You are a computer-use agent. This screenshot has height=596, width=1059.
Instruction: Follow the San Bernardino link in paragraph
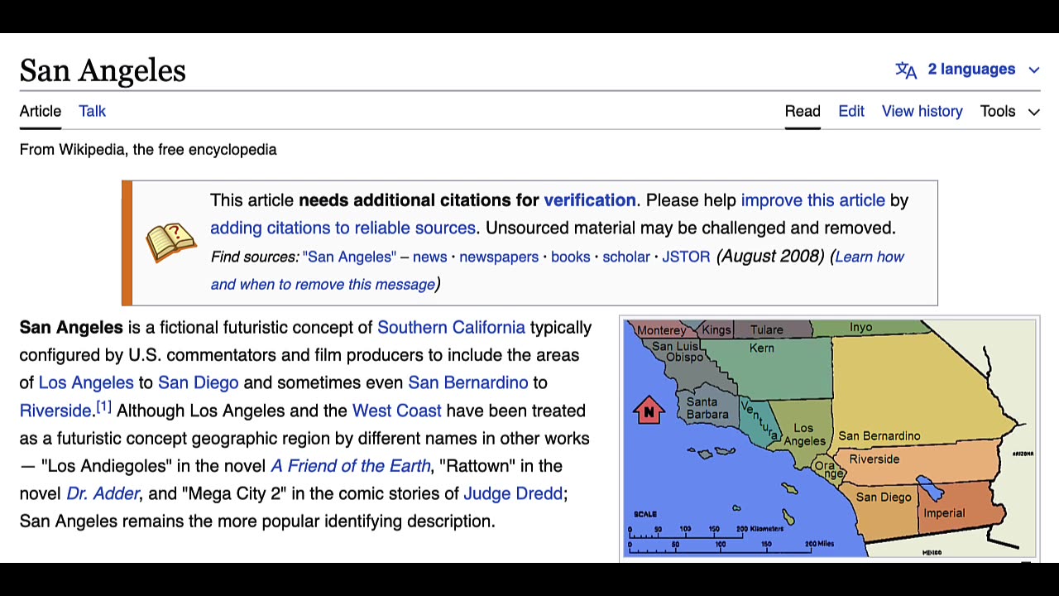(x=467, y=382)
